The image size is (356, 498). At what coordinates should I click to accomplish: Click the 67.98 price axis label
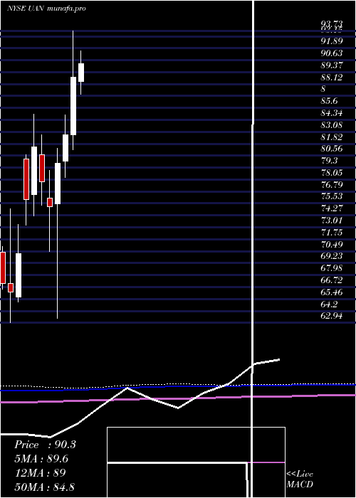[332, 268]
